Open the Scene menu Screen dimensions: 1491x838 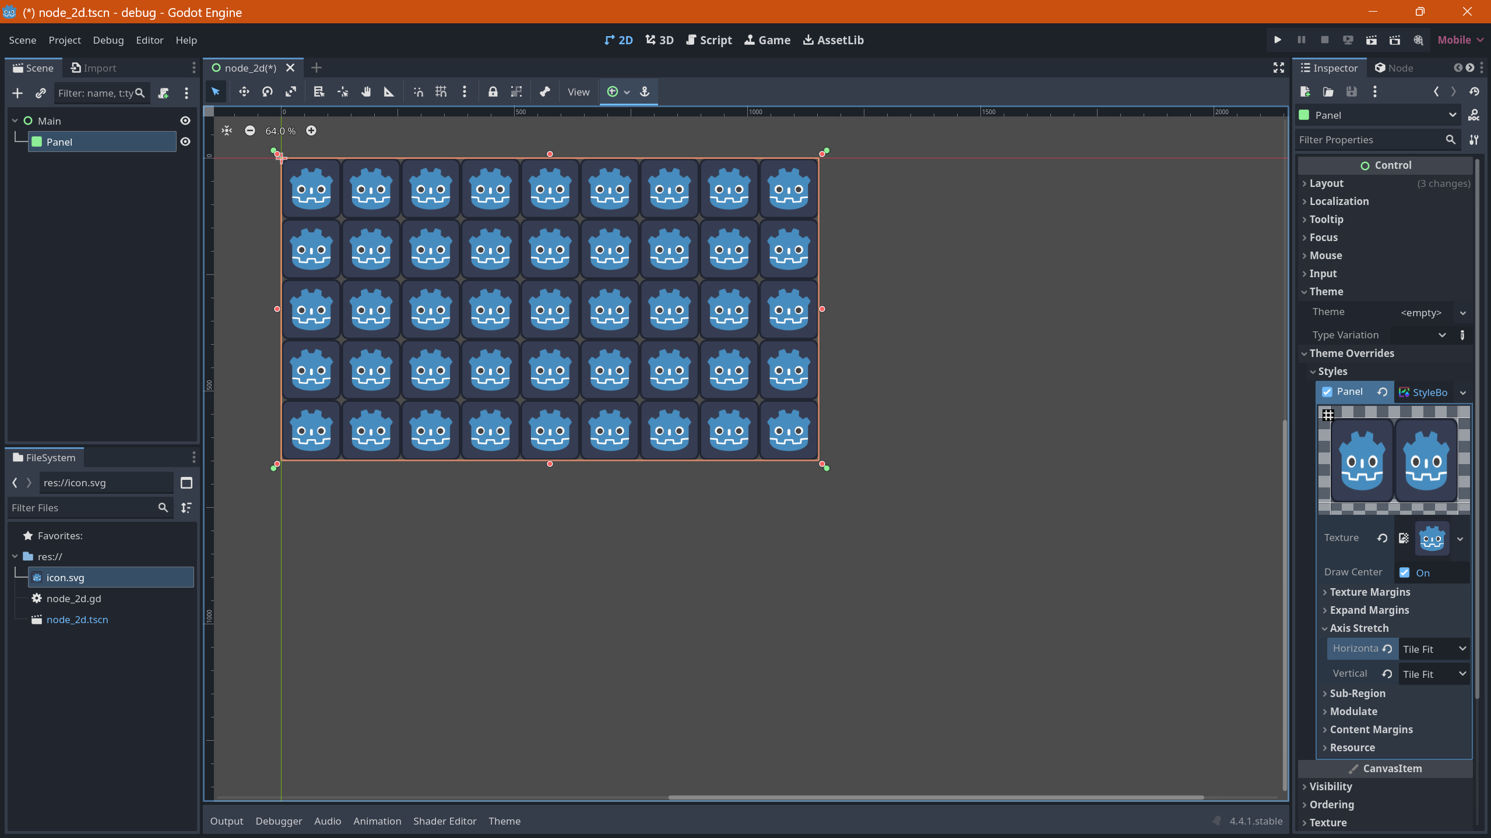[x=22, y=40]
